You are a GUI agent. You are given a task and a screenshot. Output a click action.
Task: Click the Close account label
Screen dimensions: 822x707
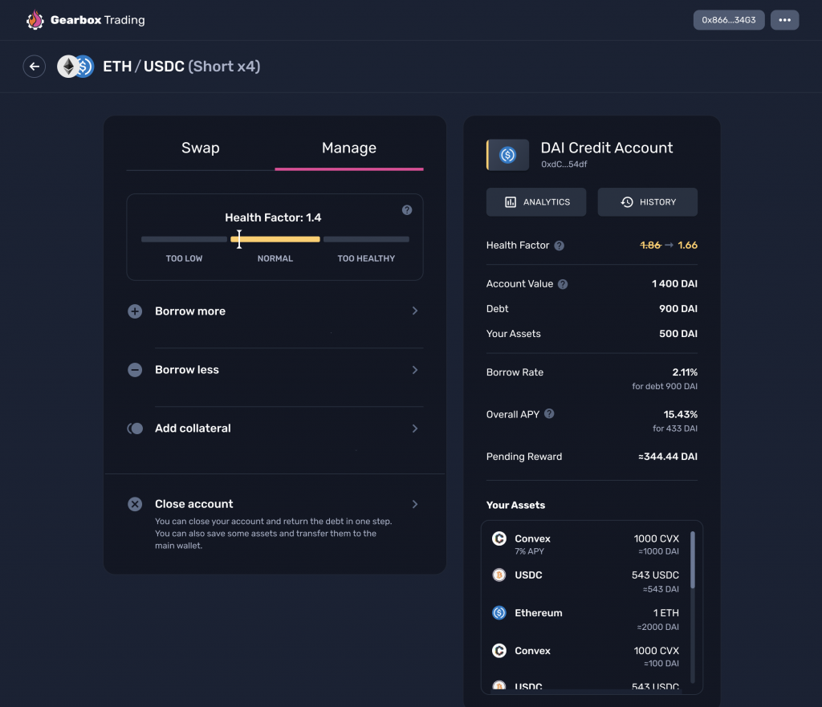pyautogui.click(x=194, y=504)
